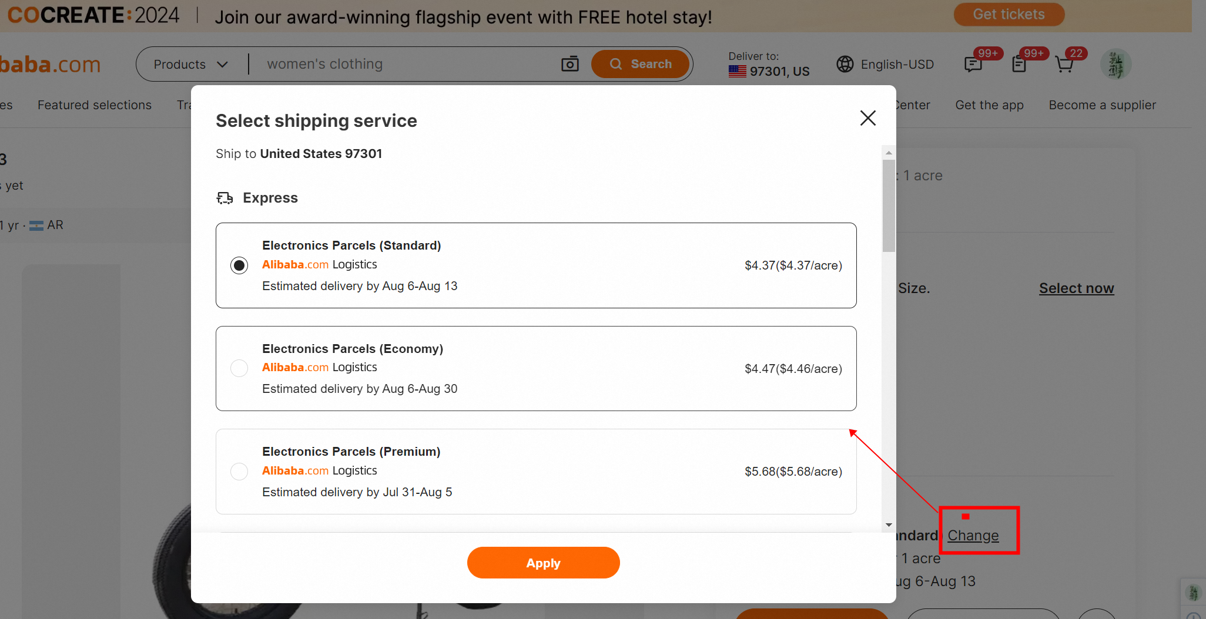The image size is (1206, 619).
Task: Click Ship to United States 97301 text
Action: click(299, 154)
